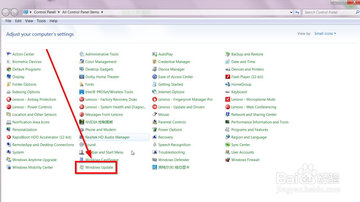The height and width of the screenshot is (202, 360).
Task: Open Folder Options icon
Action: tap(9, 84)
